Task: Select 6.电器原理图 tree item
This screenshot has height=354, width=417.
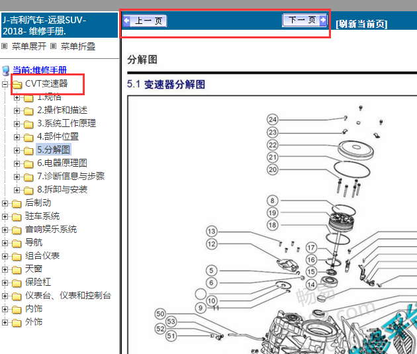Action: (62, 163)
